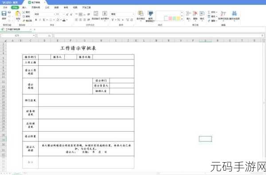Open the font name dropdown
This screenshot has height=175, width=266.
coord(45,14)
